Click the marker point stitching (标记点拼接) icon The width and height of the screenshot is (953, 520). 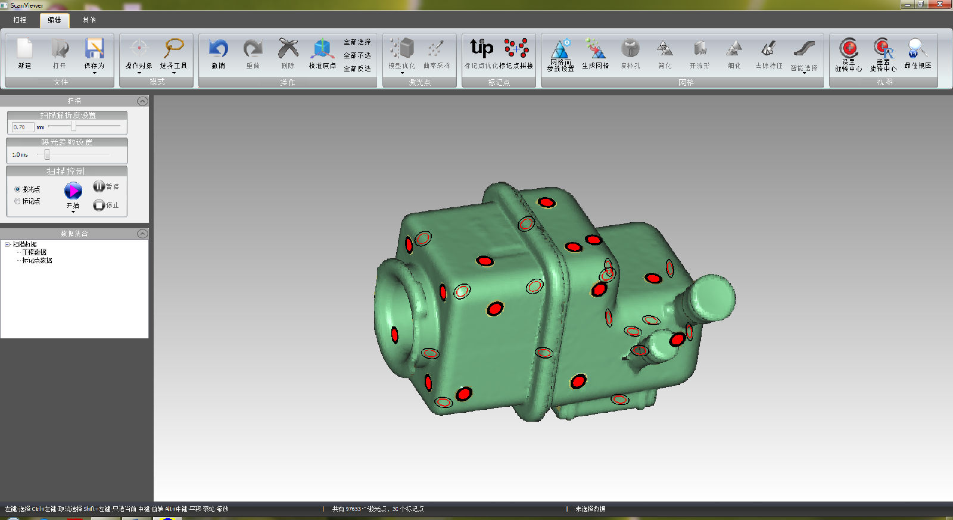click(516, 49)
